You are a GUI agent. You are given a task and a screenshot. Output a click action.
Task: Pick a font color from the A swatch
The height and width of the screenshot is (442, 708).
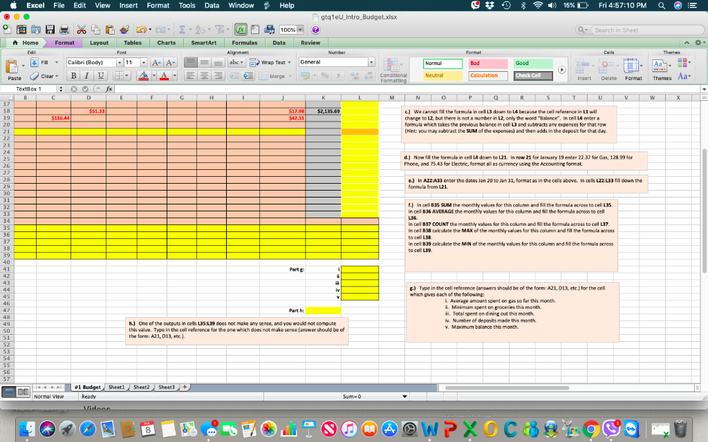tap(164, 75)
